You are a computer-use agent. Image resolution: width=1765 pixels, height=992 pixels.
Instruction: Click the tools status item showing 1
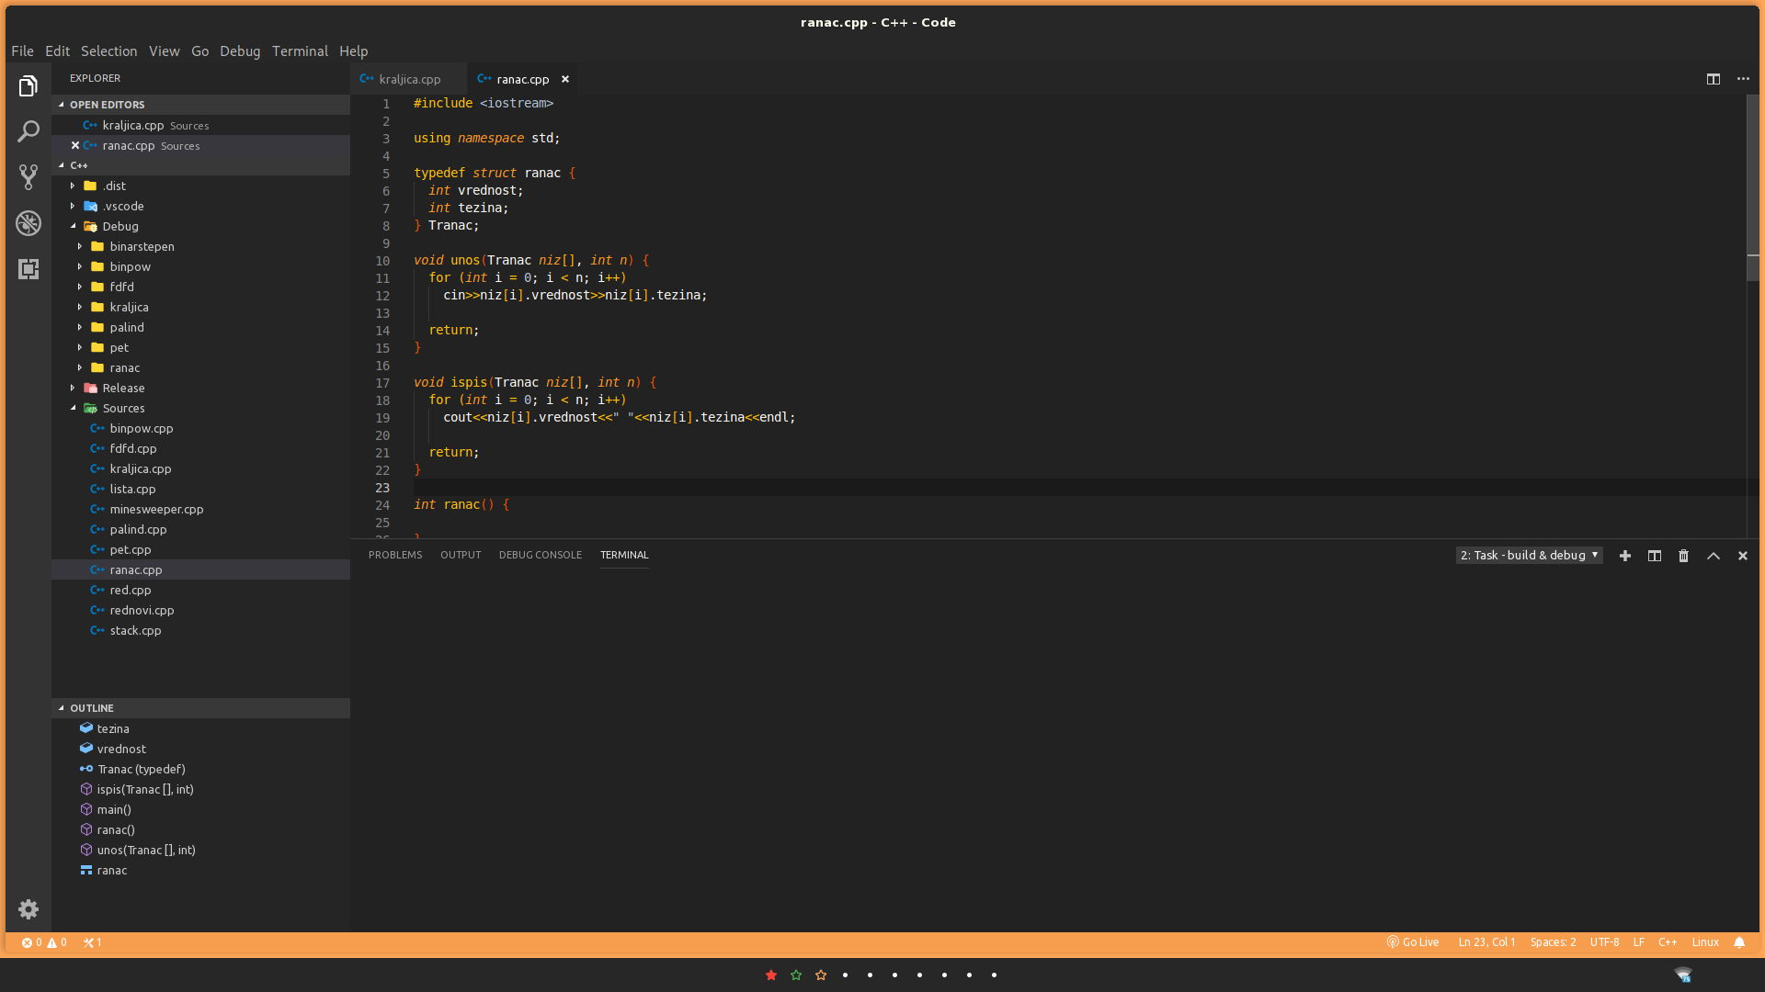click(x=93, y=942)
